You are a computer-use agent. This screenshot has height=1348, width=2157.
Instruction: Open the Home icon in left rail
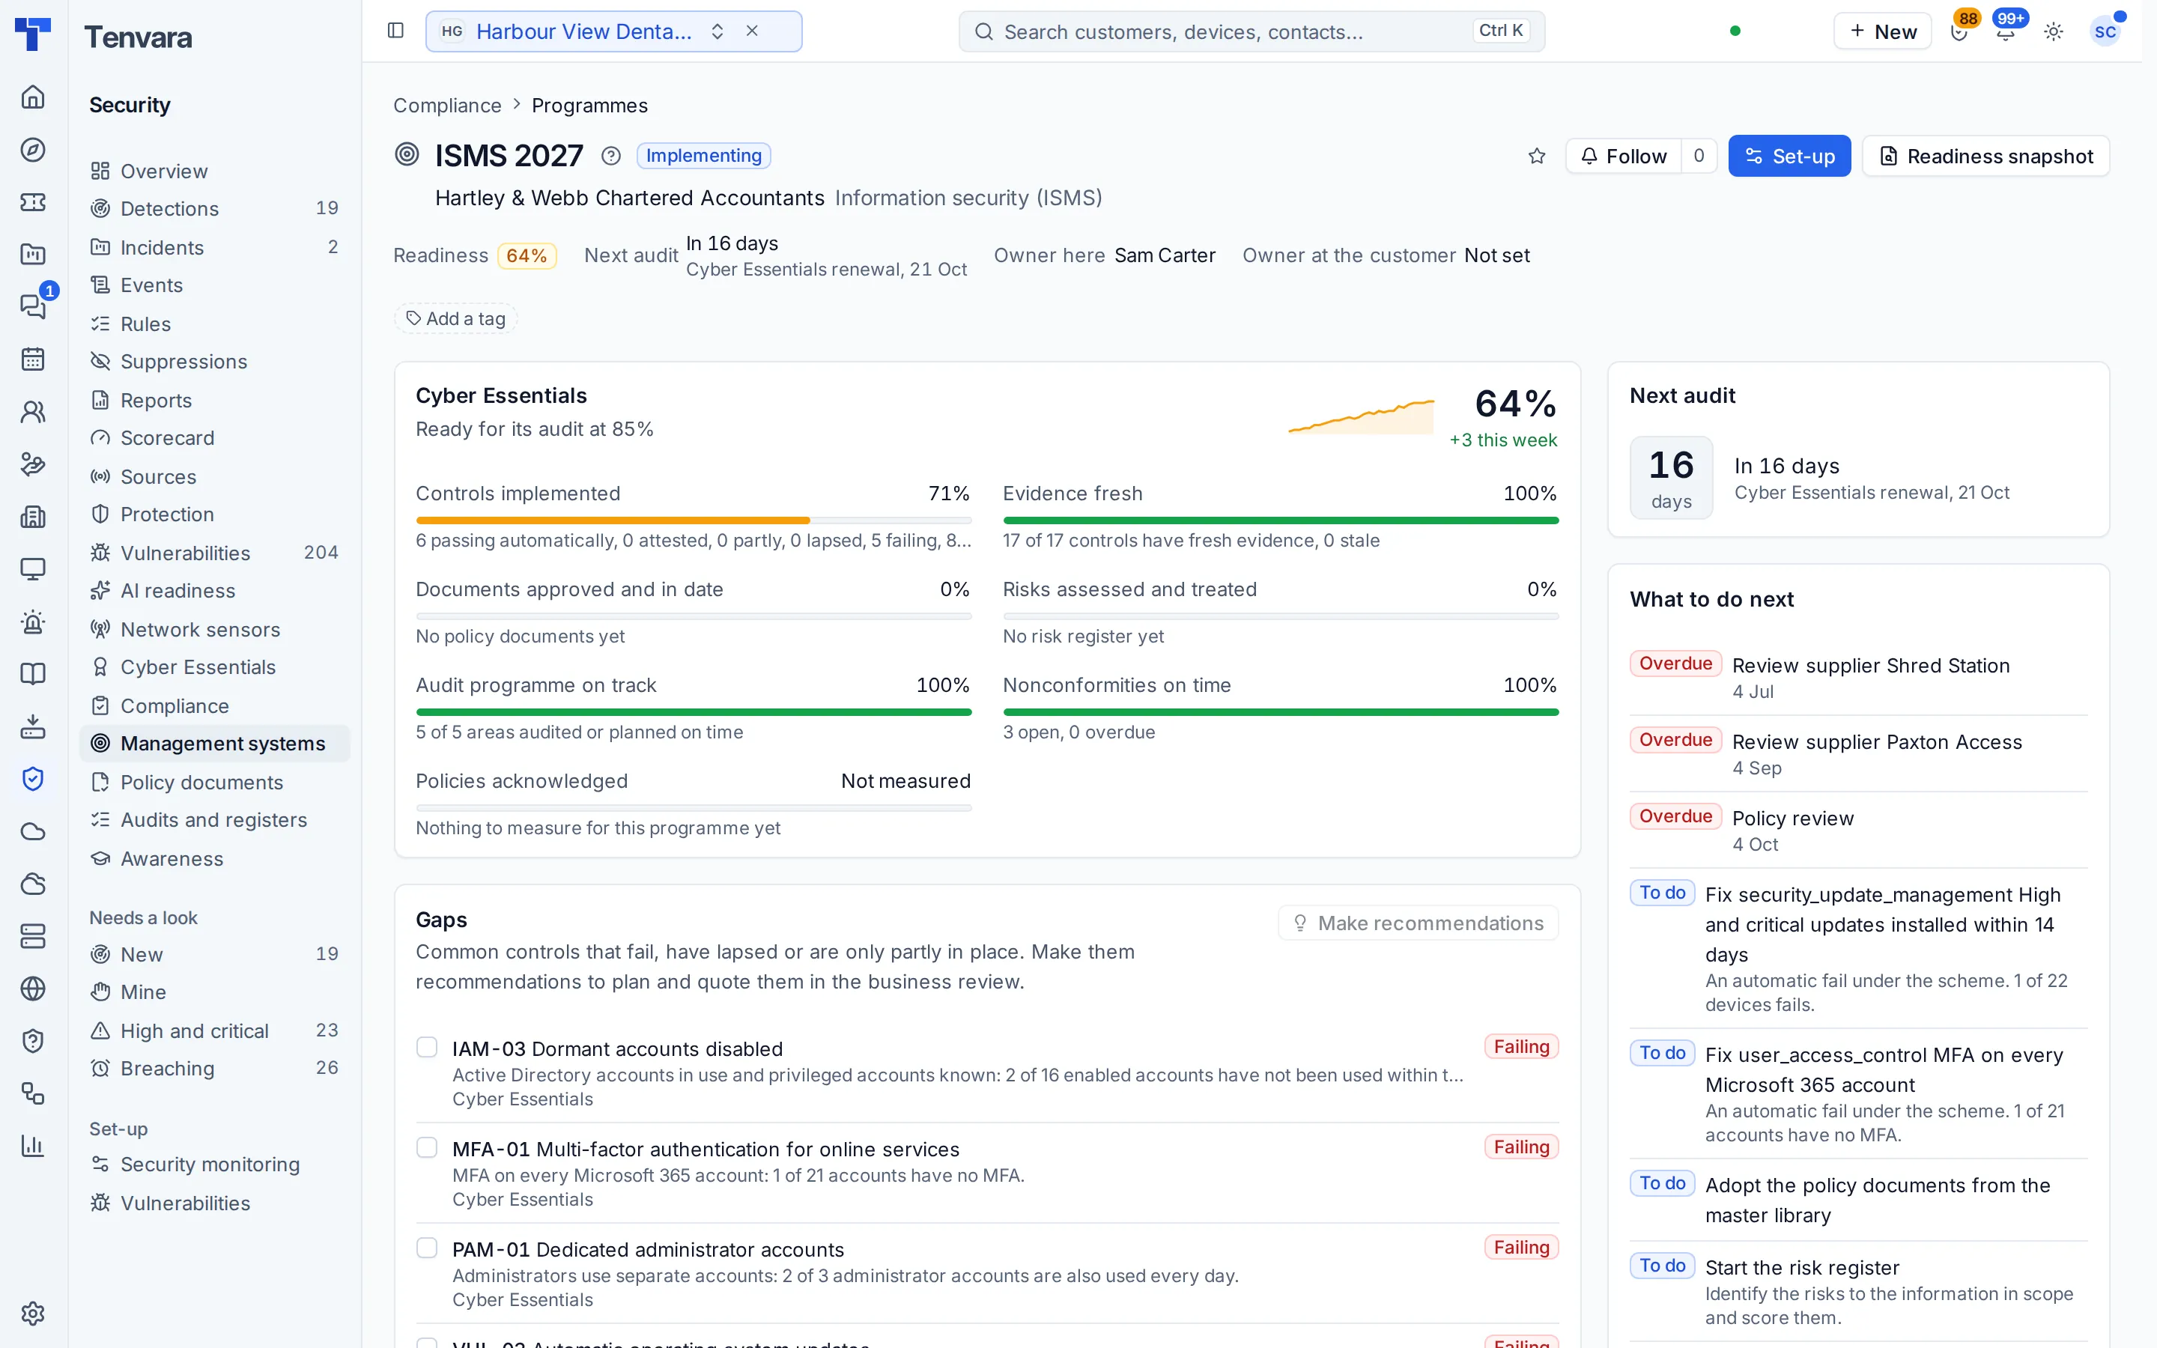tap(33, 97)
